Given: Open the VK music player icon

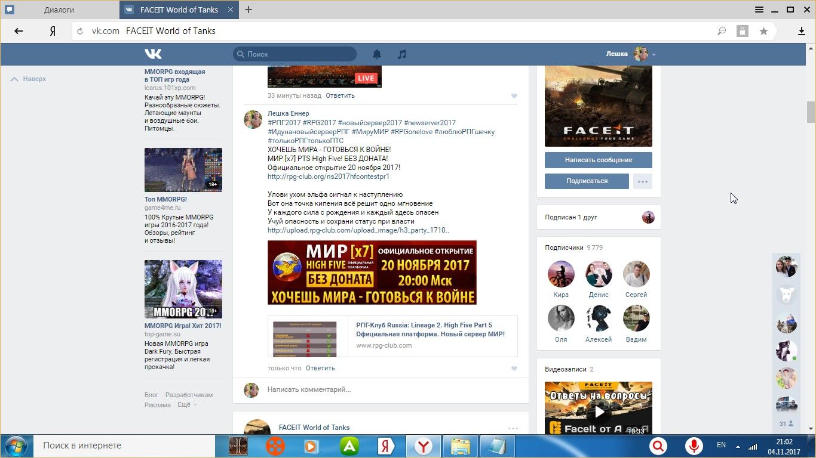Looking at the screenshot, I should point(402,54).
